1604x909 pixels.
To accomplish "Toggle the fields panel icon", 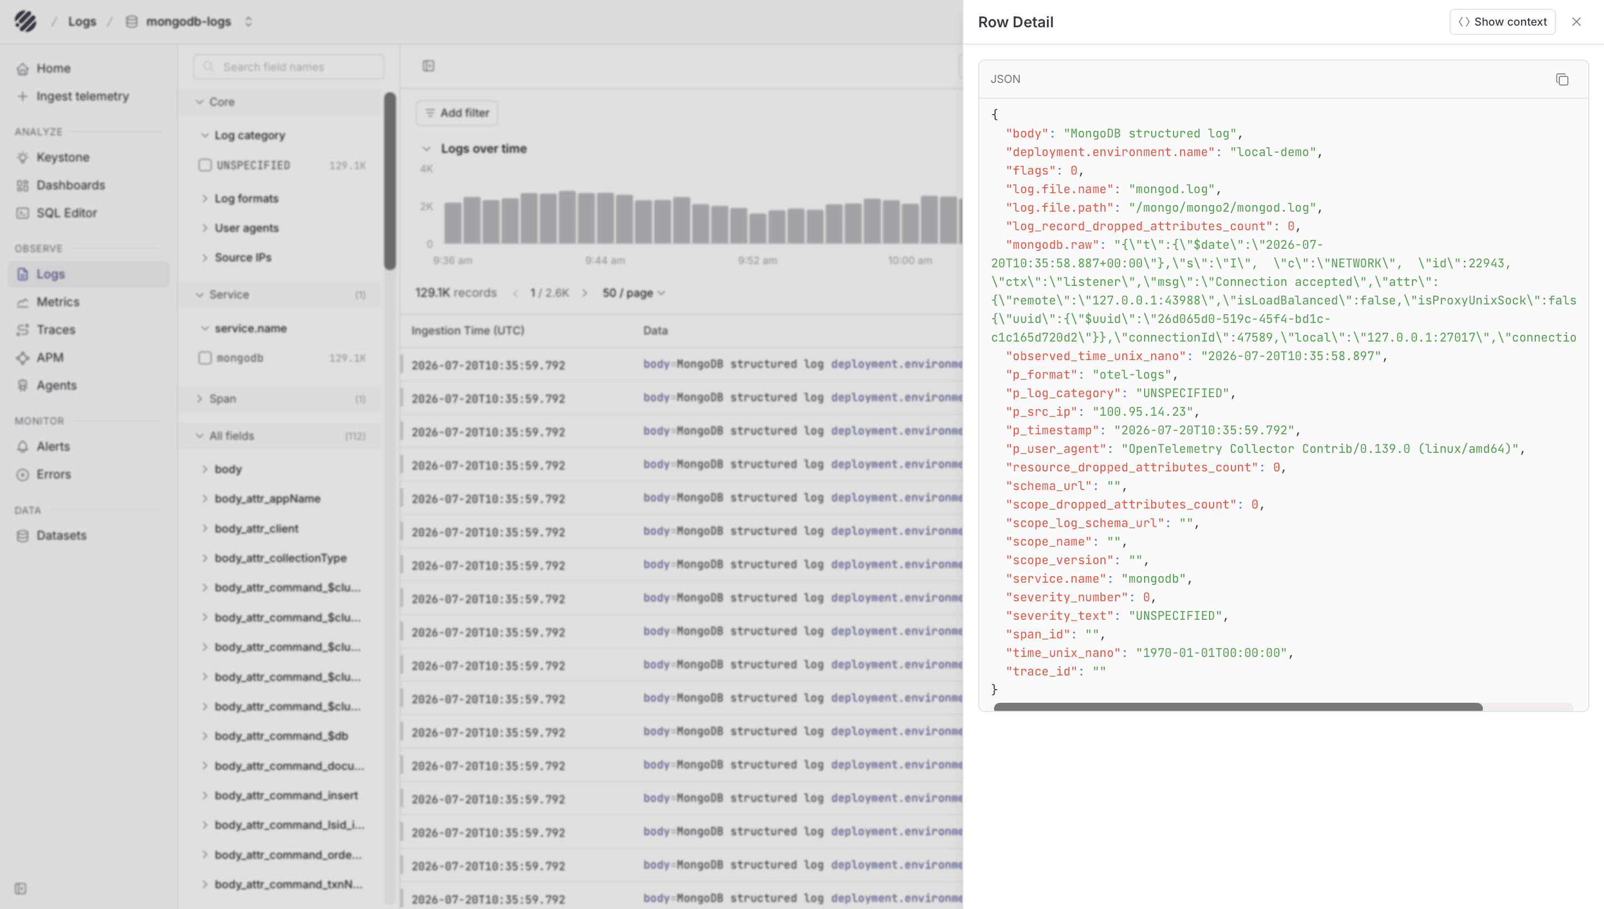I will (x=428, y=66).
